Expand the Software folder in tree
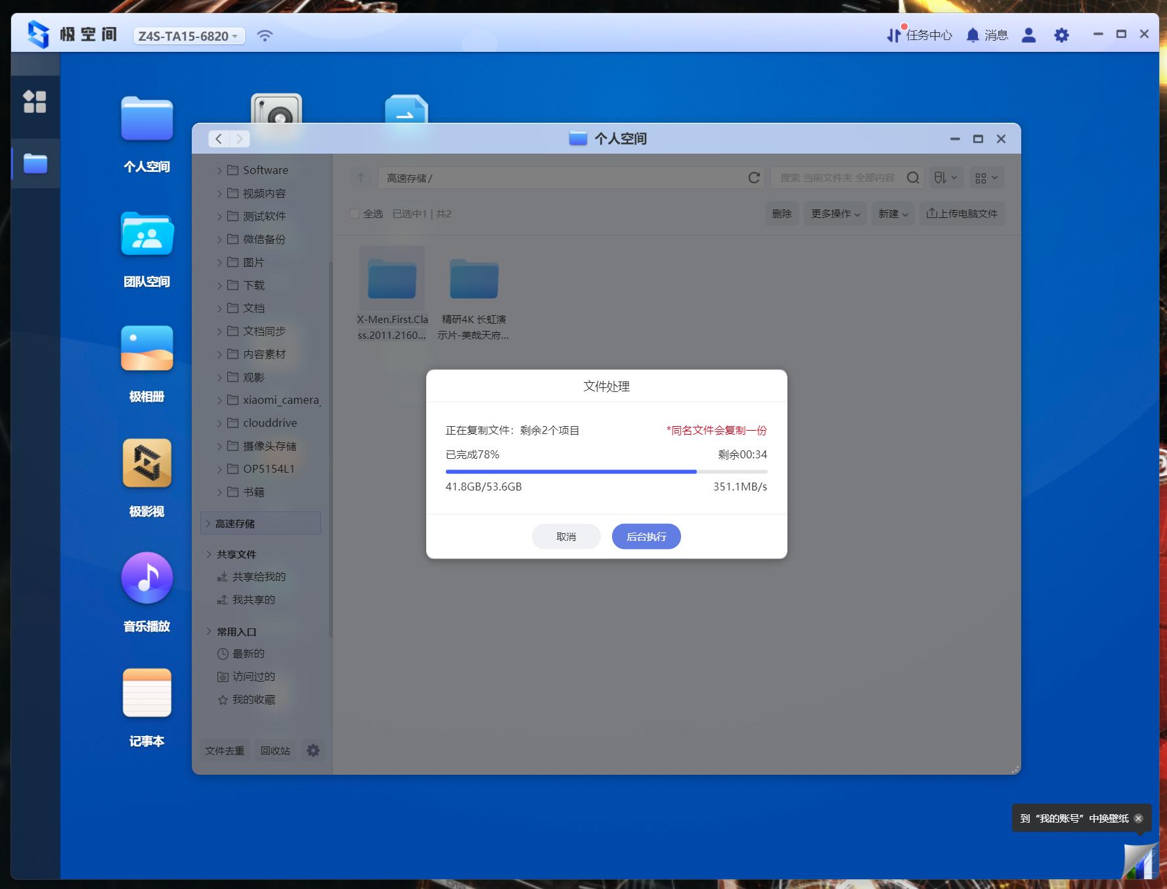Screen dimensions: 1167x889 [x=219, y=171]
